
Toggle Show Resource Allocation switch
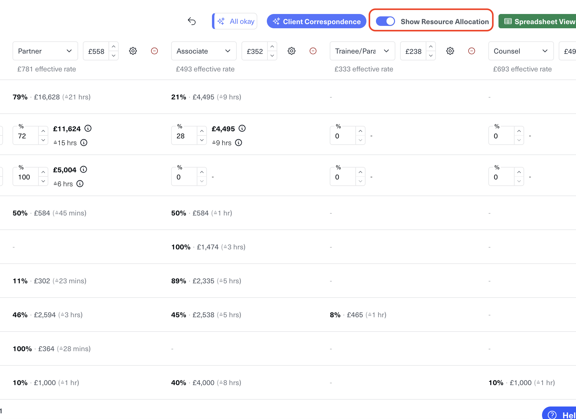coord(385,21)
